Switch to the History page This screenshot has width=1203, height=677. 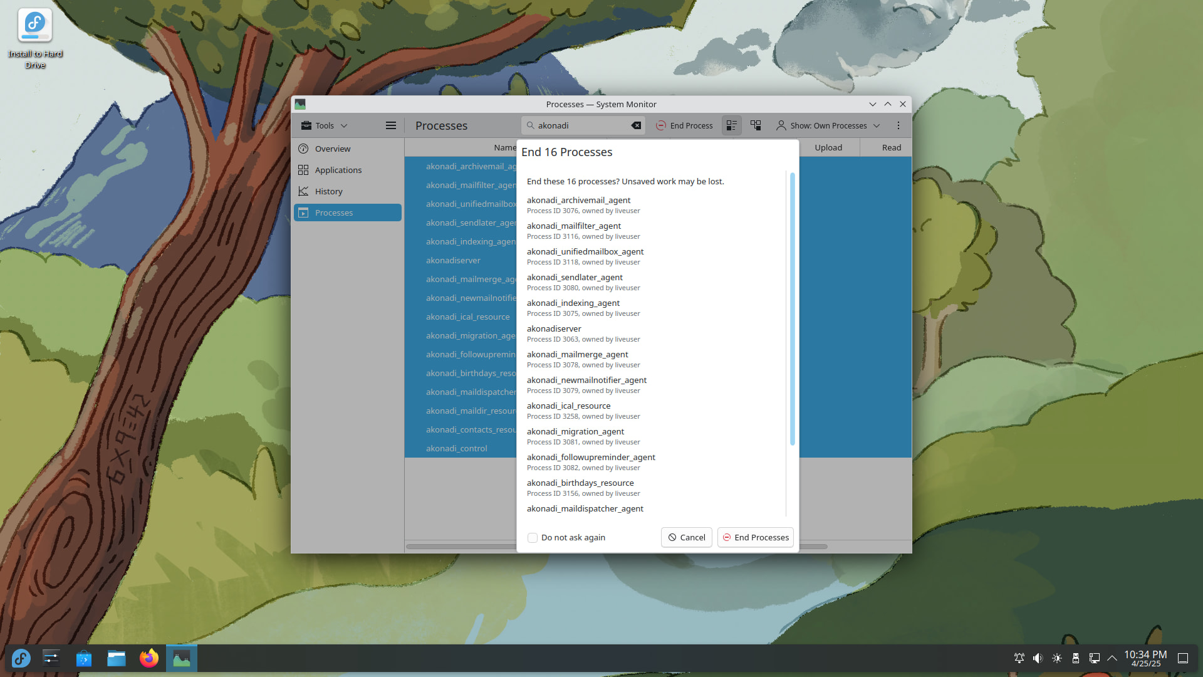point(328,191)
